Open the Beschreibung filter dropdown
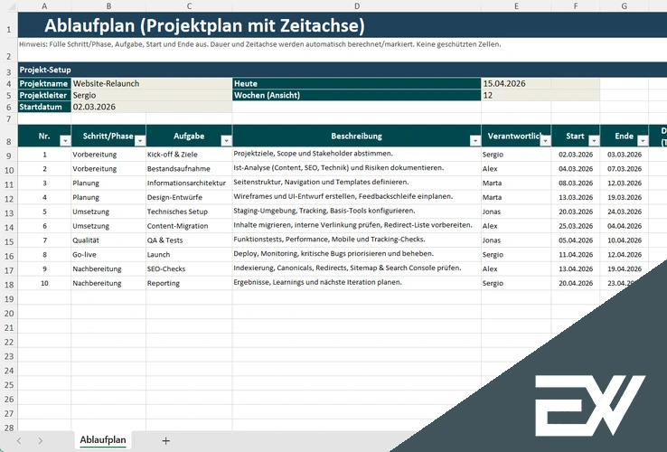Viewport: 667px width, 452px height. coord(475,141)
